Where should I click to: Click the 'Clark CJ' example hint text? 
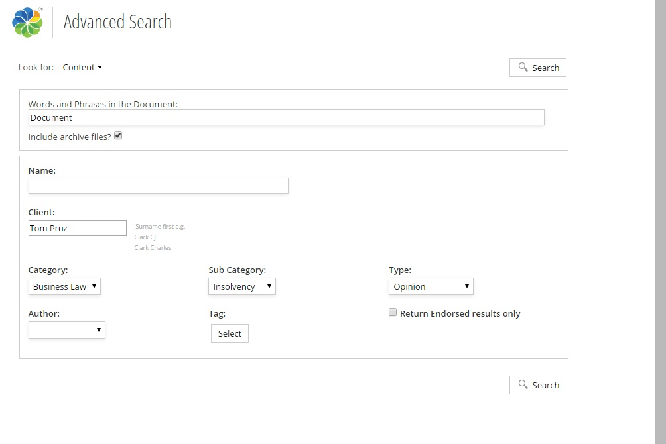145,237
